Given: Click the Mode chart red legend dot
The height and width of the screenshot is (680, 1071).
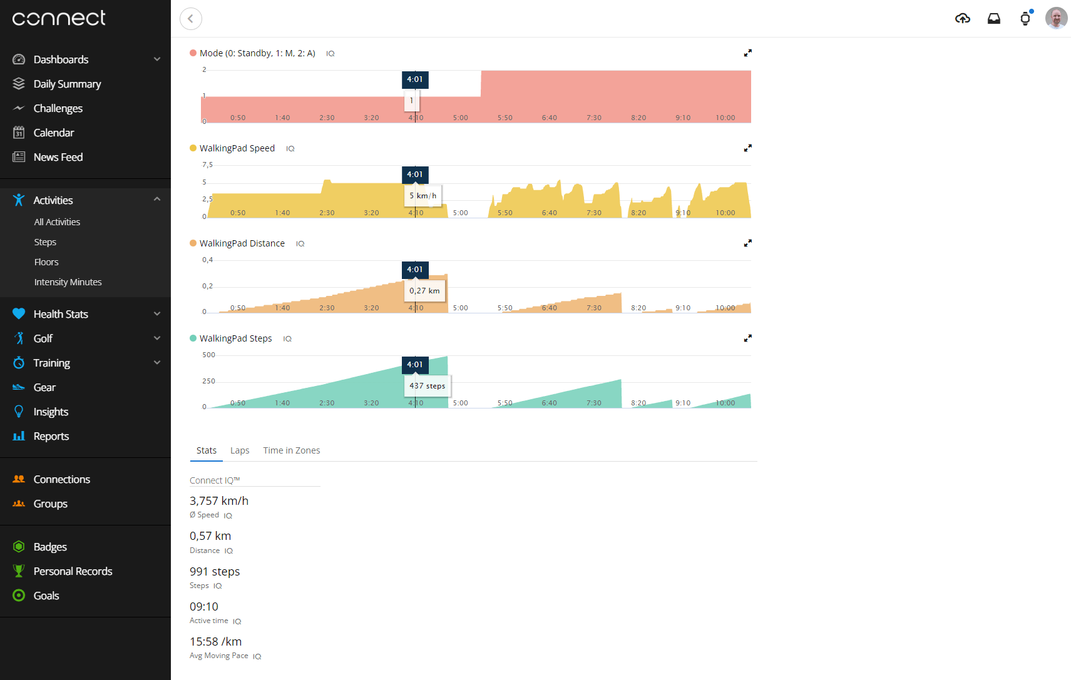Looking at the screenshot, I should (193, 53).
